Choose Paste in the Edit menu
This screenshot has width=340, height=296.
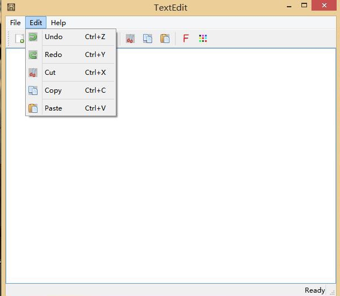(53, 108)
